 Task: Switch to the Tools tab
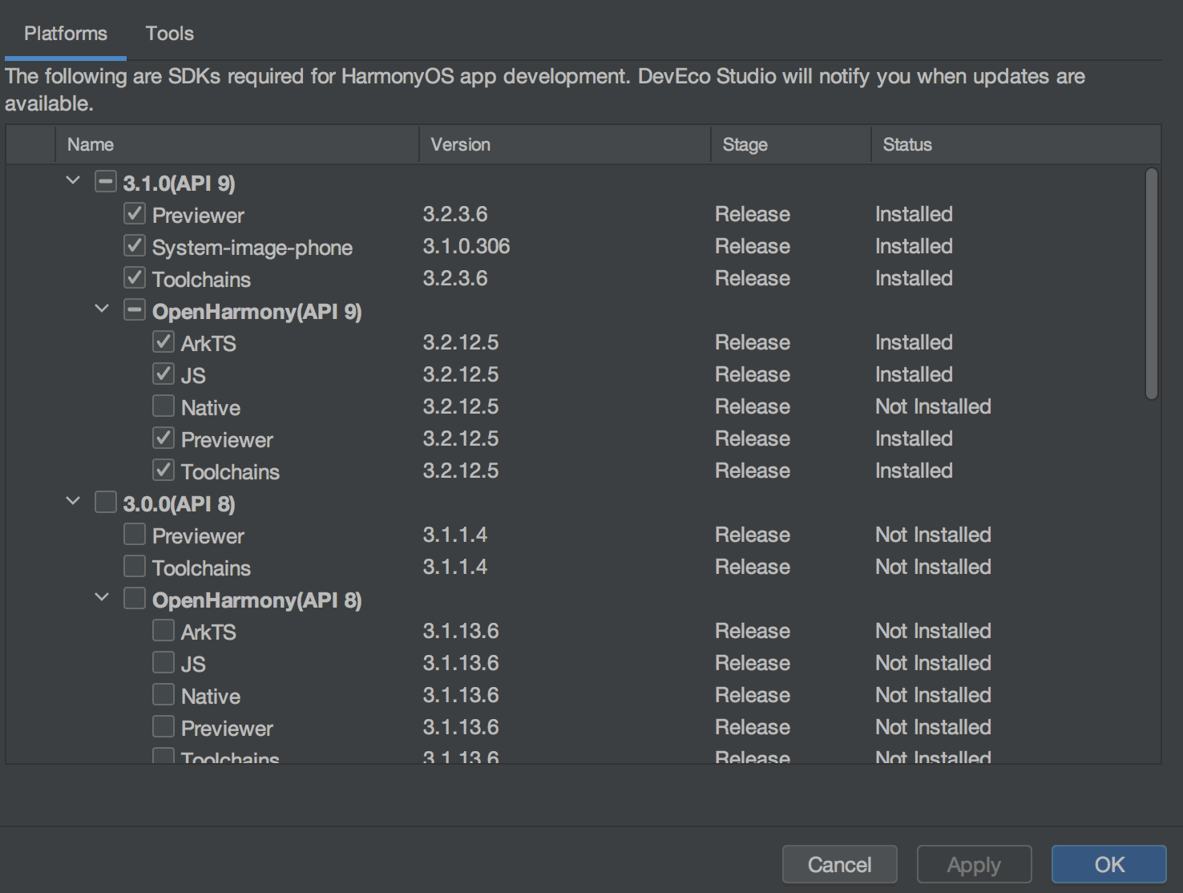click(169, 34)
